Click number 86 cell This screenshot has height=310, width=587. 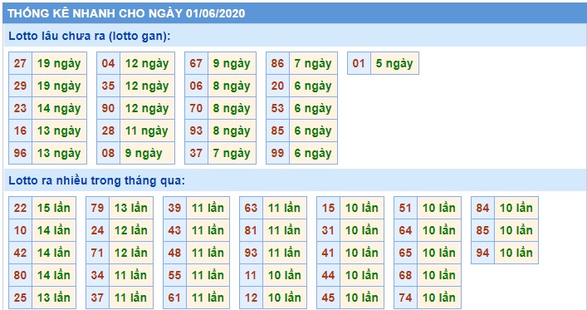277,63
